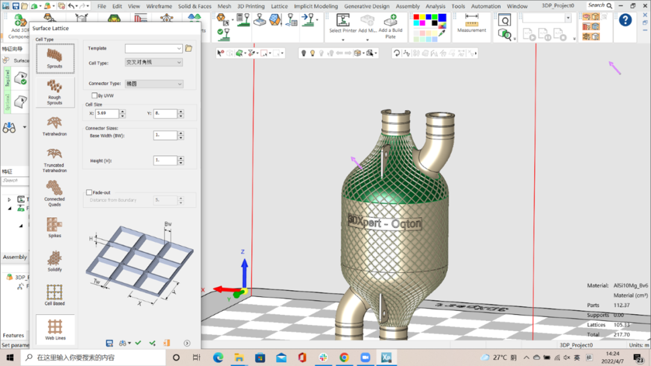Click the Search box in the title bar

point(600,5)
